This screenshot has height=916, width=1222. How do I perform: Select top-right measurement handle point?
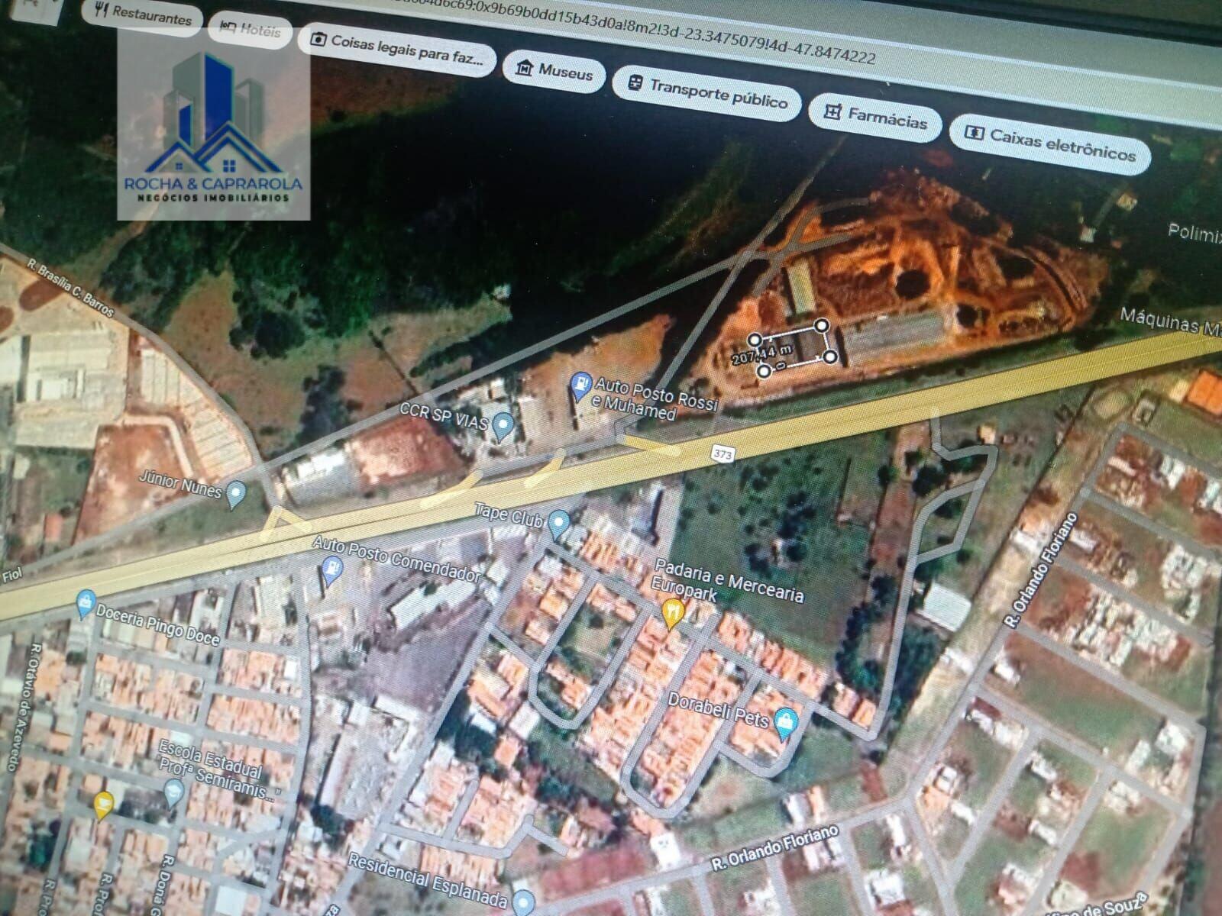tap(822, 326)
